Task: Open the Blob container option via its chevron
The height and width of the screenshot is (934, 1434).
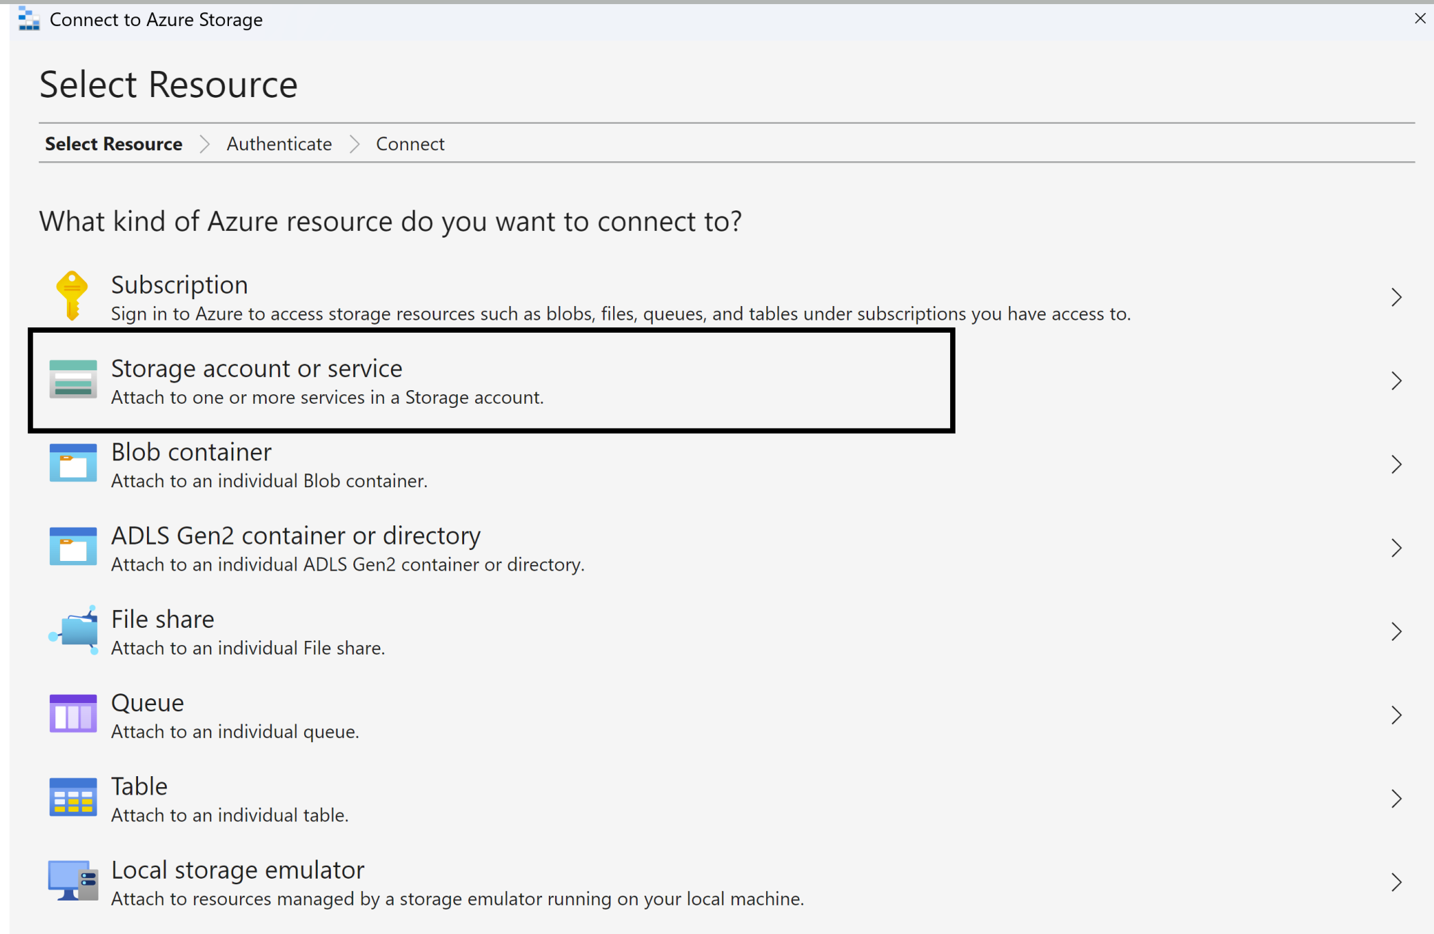Action: point(1396,464)
